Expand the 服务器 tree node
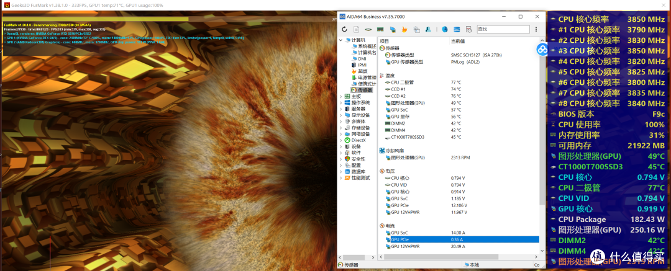The image size is (671, 271). click(x=341, y=109)
